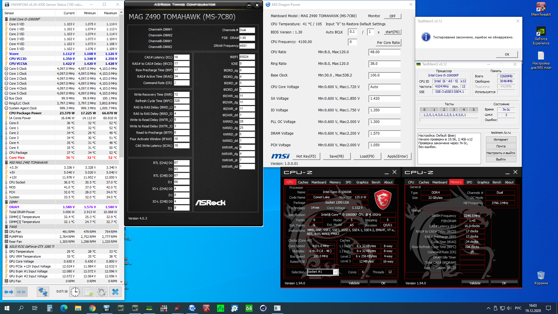Open HWiNFO sensor settings gear icon
This screenshot has height=314, width=558.
pos(102,292)
